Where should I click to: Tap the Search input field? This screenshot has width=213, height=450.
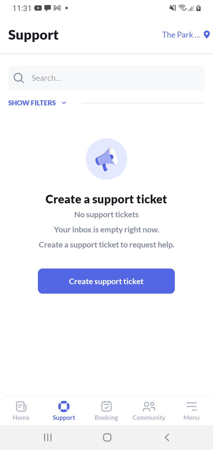point(115,78)
